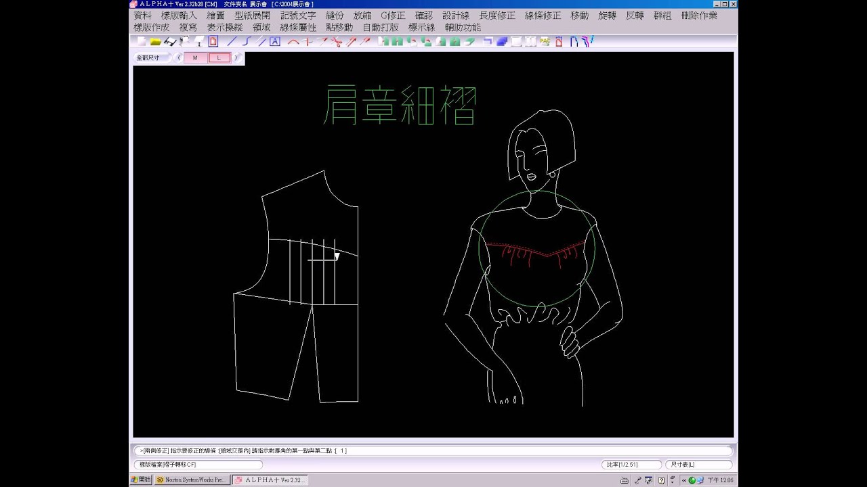
Task: Switch to Norton SystemWorks taskbar window
Action: 192,480
